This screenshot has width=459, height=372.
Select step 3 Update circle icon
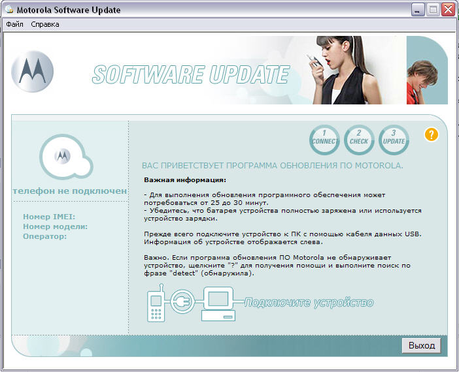pyautogui.click(x=394, y=140)
